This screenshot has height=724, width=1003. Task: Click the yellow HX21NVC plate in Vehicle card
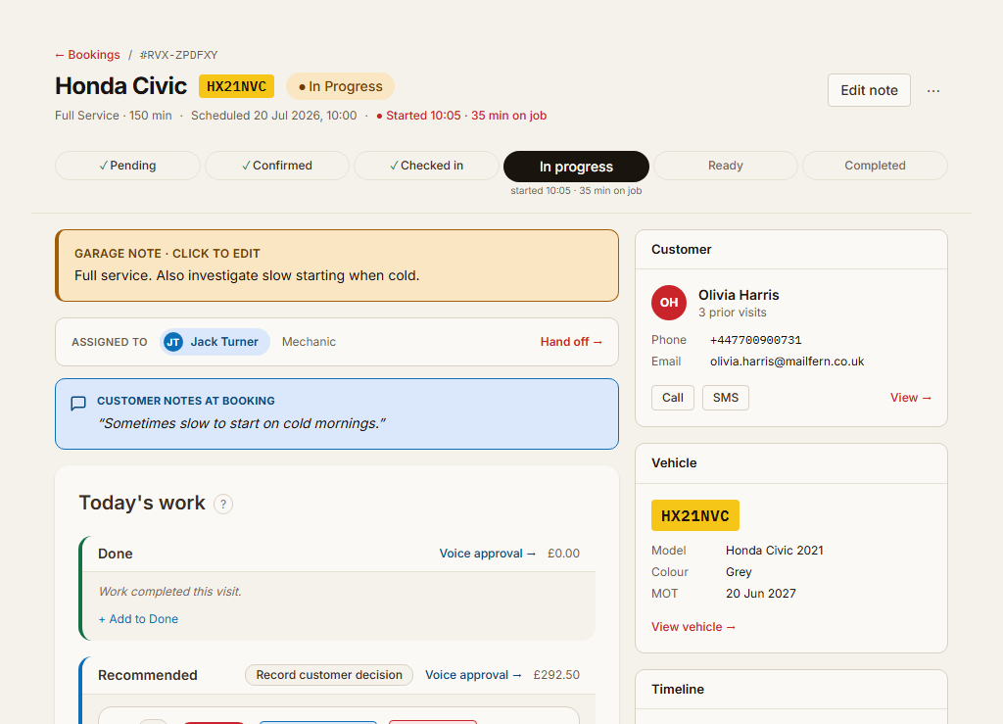(694, 515)
